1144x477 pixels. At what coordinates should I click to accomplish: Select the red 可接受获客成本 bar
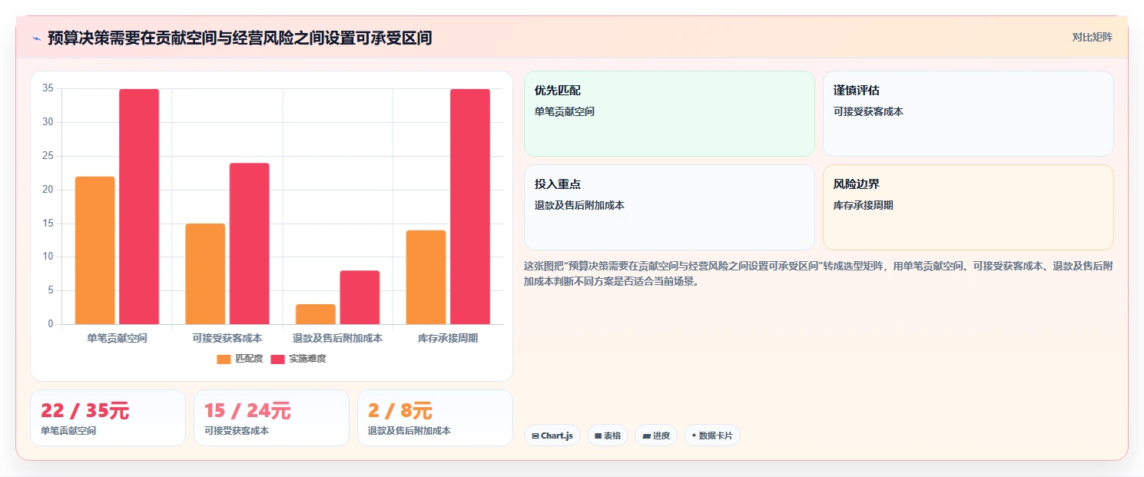click(x=249, y=243)
